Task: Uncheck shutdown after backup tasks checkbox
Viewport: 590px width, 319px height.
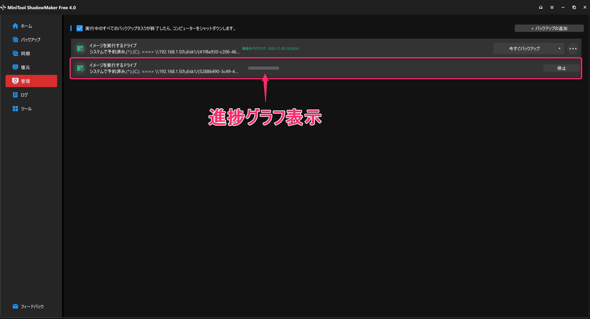Action: [x=80, y=28]
